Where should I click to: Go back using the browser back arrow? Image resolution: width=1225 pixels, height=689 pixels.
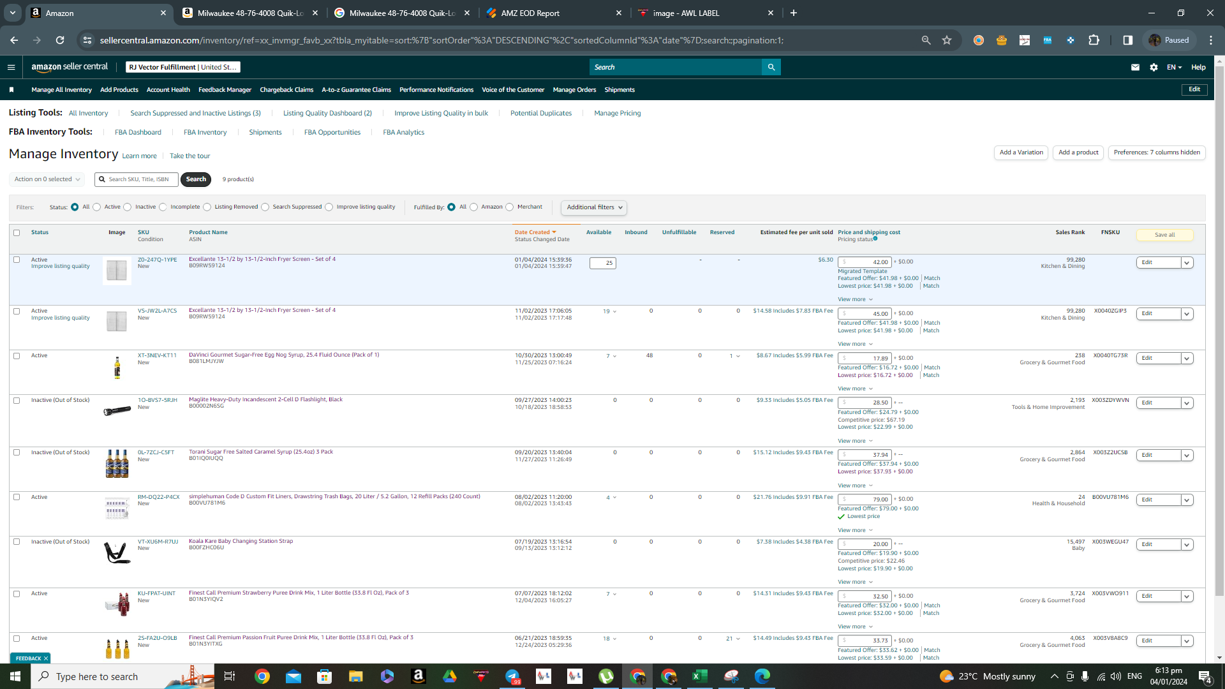(x=14, y=40)
